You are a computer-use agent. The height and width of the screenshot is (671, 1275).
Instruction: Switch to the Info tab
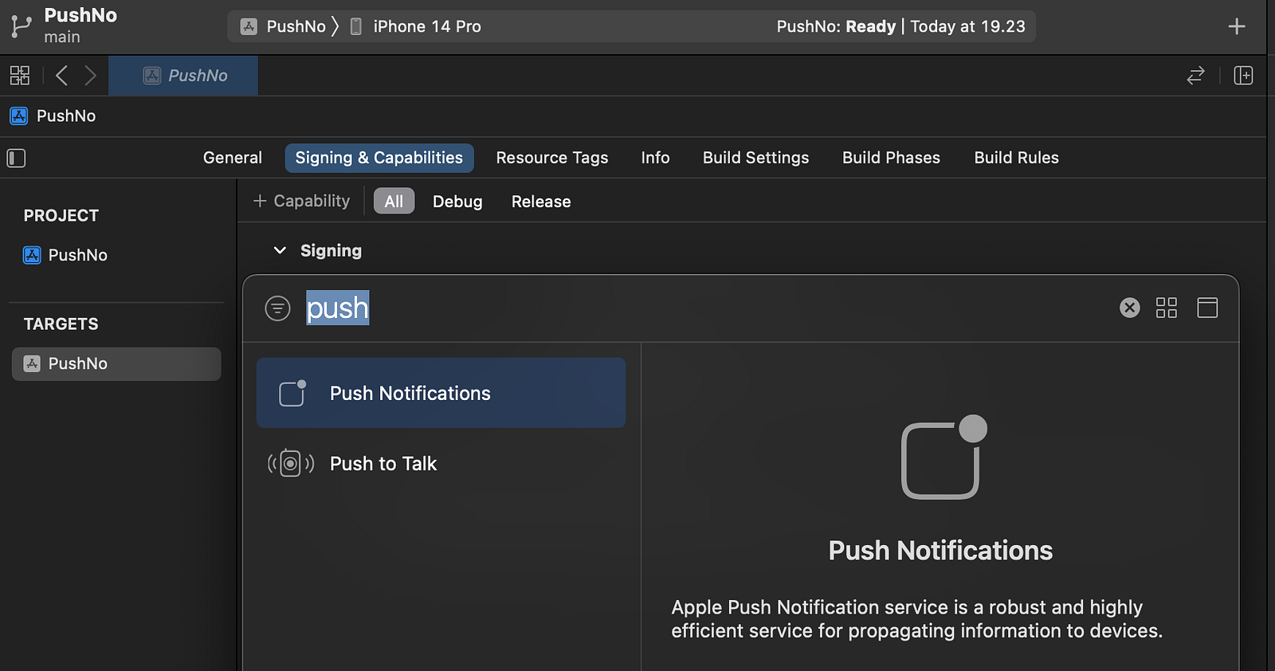pyautogui.click(x=655, y=158)
